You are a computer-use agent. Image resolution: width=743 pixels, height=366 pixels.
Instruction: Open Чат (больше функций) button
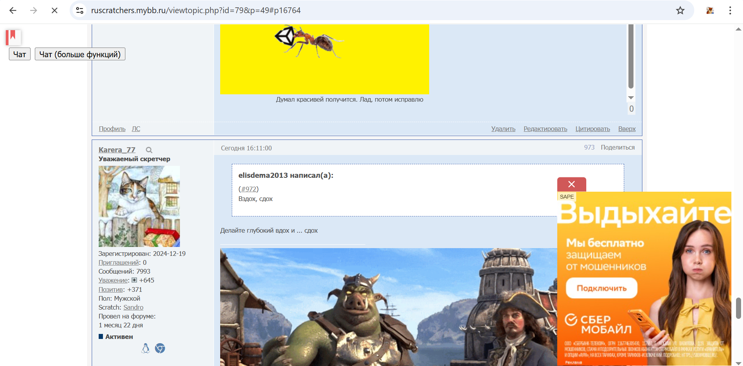tap(80, 54)
